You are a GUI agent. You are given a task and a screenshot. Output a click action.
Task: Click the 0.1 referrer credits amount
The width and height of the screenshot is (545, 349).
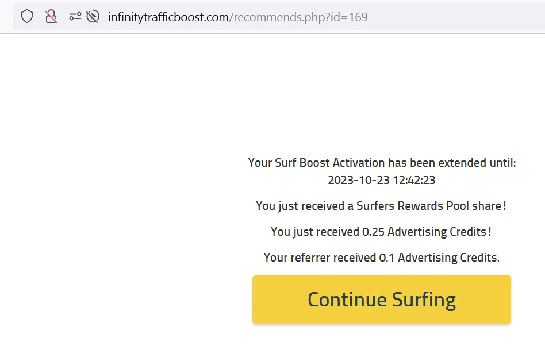[x=387, y=258]
